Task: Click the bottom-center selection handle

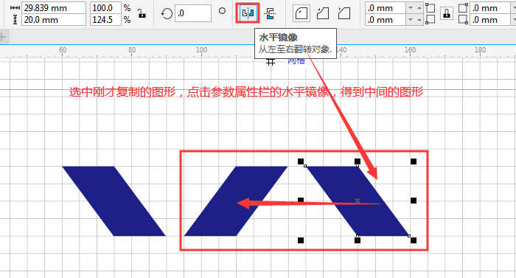Action: pos(358,240)
